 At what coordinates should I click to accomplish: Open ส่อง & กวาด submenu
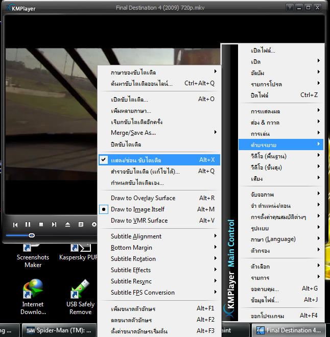(281, 123)
